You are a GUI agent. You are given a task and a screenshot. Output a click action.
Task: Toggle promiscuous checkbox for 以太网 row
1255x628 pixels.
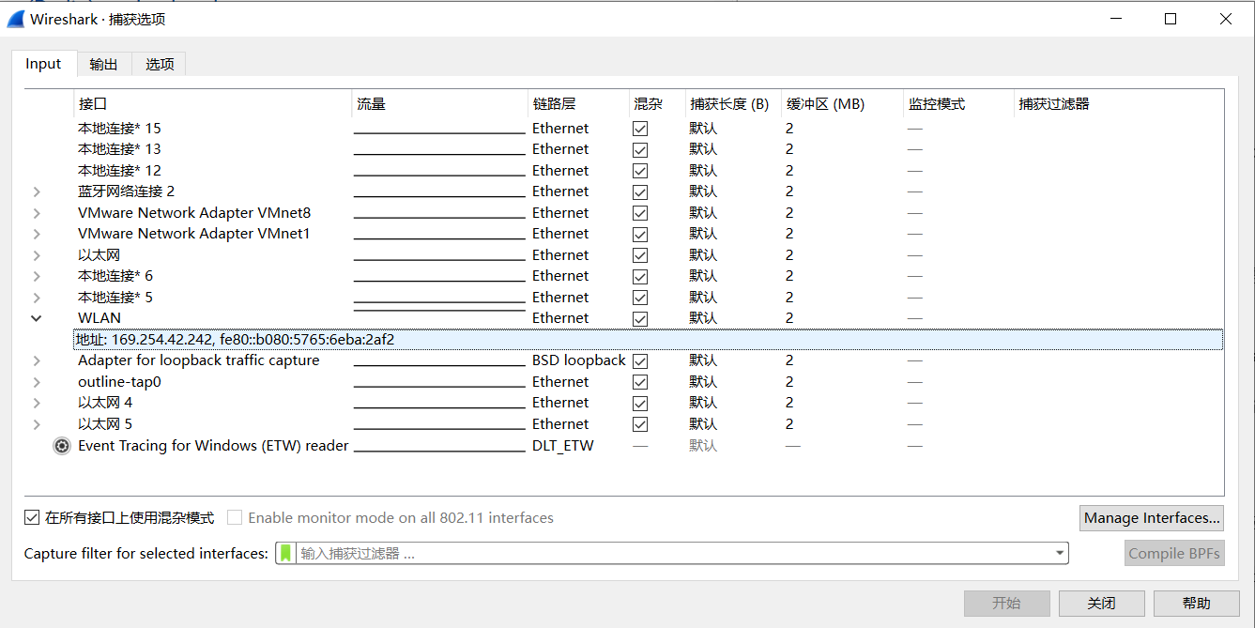pos(640,255)
